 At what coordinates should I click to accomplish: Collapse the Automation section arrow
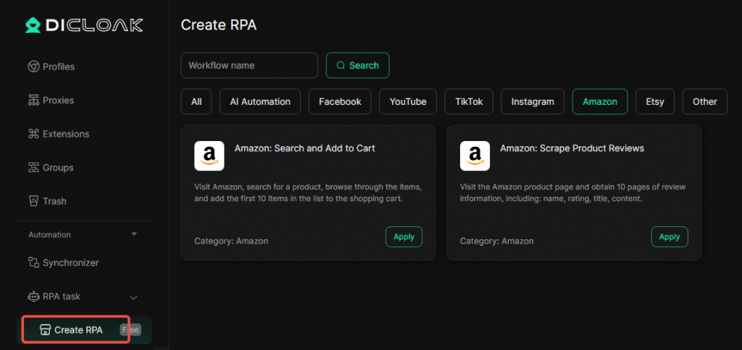coord(133,234)
